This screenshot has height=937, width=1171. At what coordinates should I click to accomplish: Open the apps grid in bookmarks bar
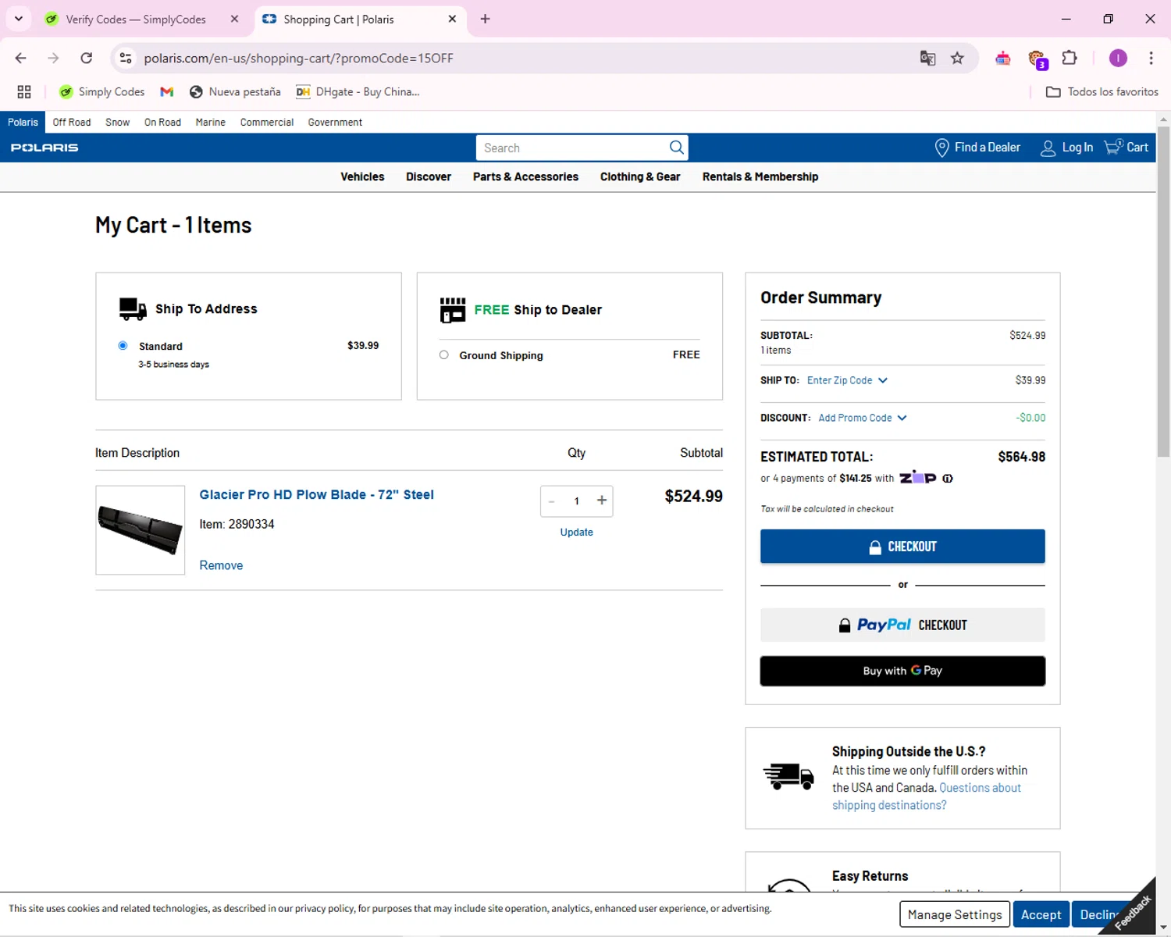pyautogui.click(x=24, y=91)
